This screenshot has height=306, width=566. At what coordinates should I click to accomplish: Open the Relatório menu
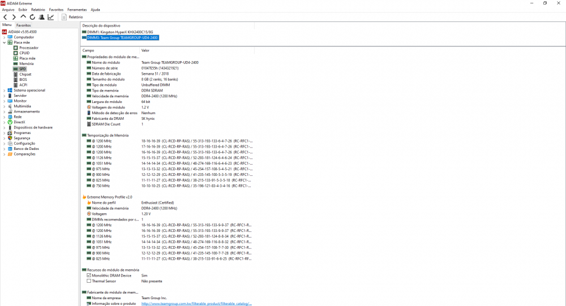(38, 10)
